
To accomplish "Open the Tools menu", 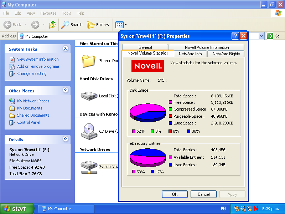I will click(67, 13).
